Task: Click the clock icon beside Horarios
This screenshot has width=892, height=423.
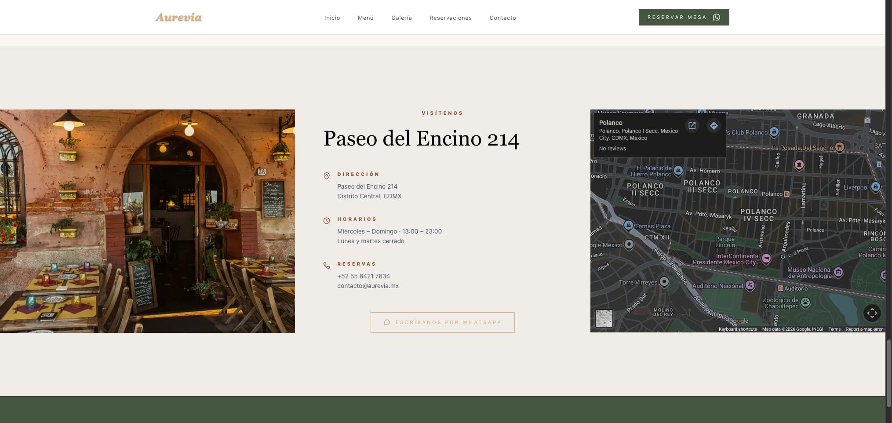Action: (x=327, y=221)
